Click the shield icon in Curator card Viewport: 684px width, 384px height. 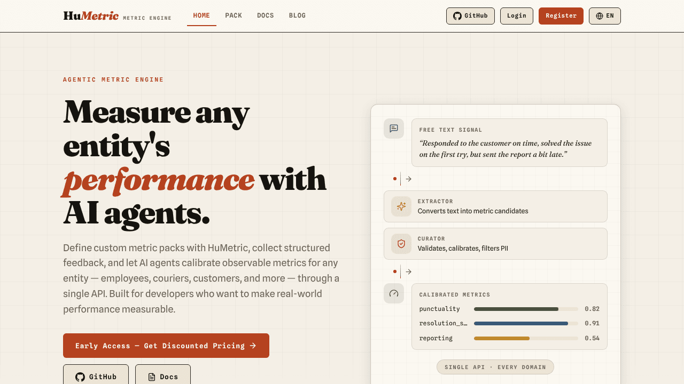pyautogui.click(x=401, y=244)
